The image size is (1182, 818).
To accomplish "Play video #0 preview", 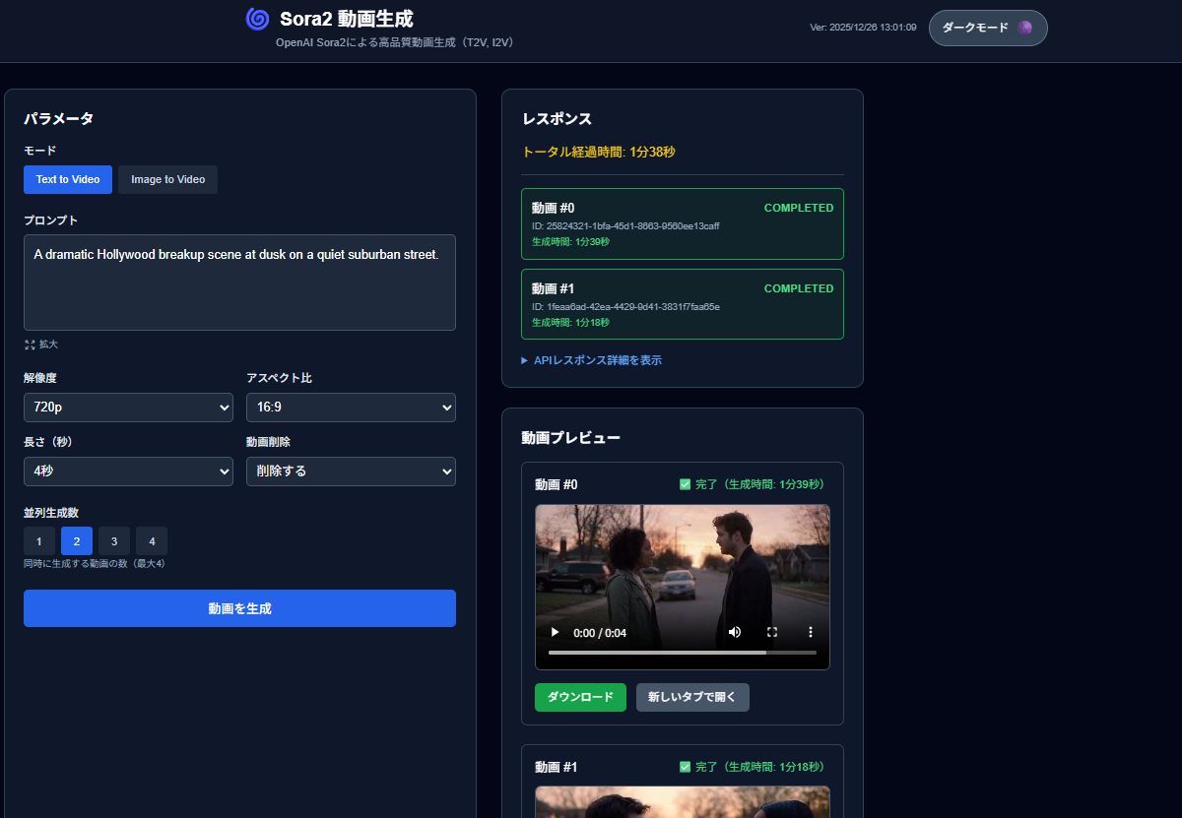I will (x=555, y=632).
